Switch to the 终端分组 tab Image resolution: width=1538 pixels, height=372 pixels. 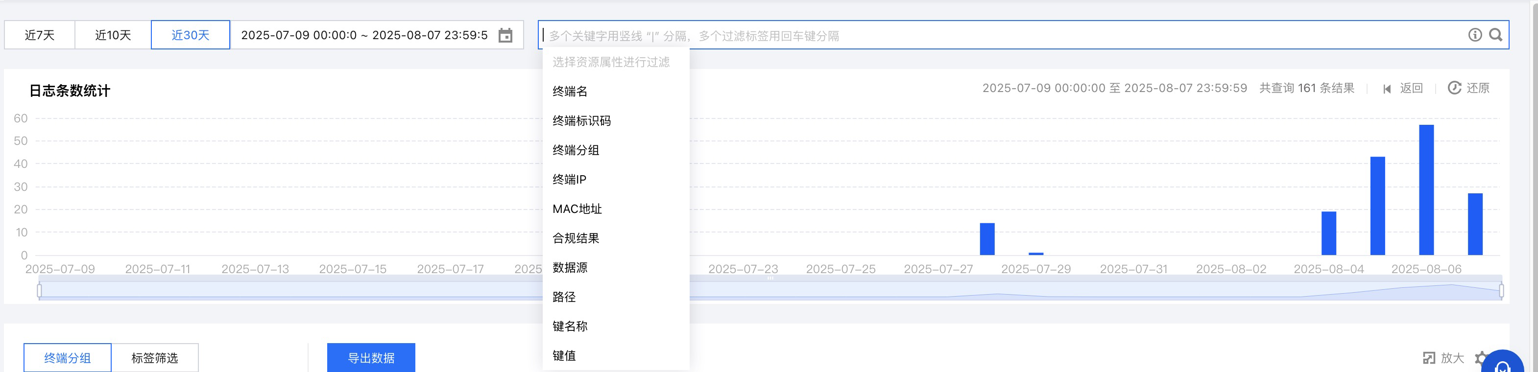[x=68, y=358]
